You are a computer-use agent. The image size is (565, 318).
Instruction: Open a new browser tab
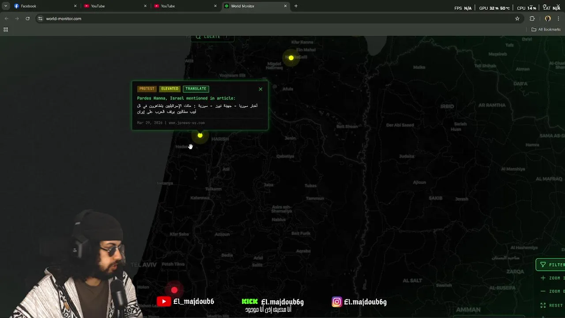coord(296,6)
